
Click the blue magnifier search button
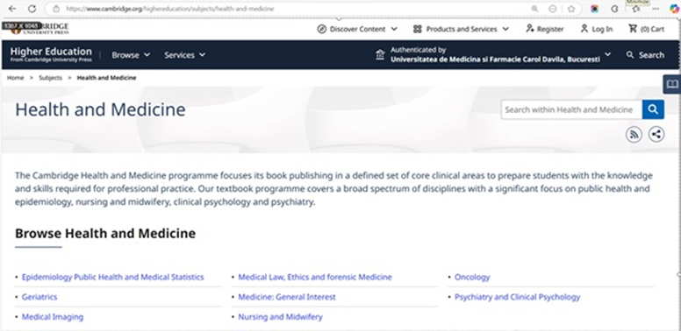click(653, 109)
